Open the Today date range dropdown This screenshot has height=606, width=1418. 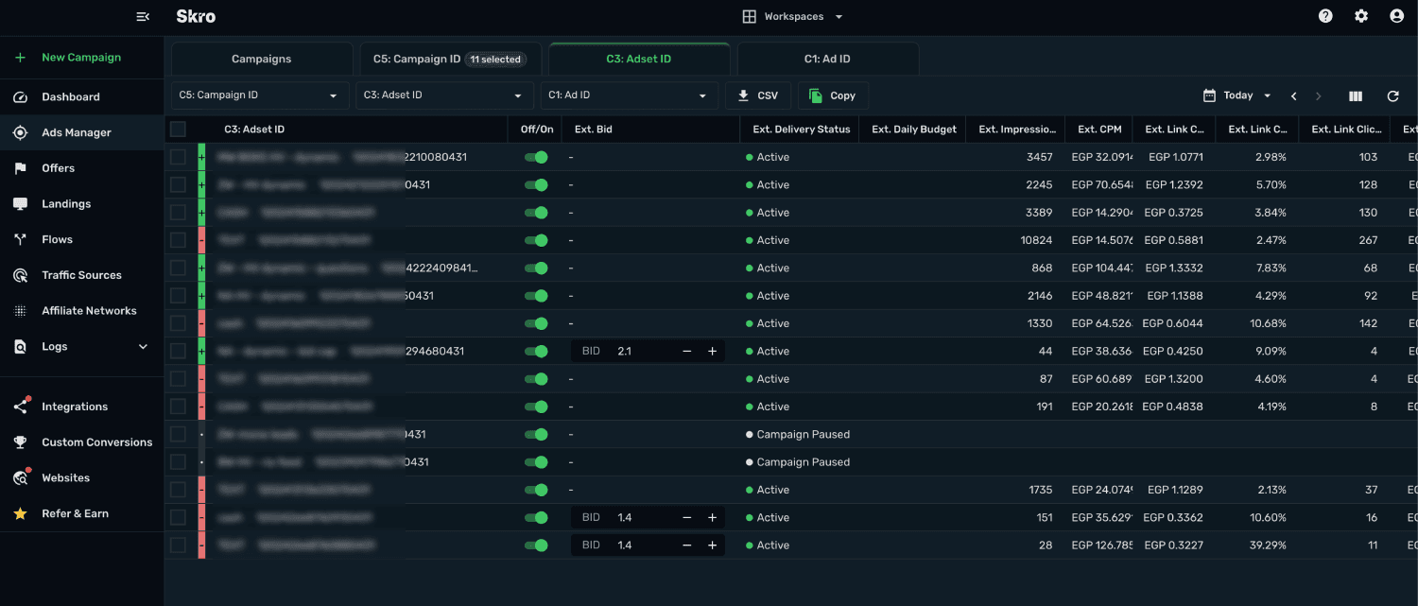[x=1237, y=95]
